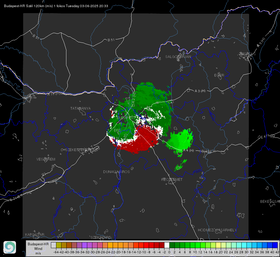Click the Fejér county label
Viewport: 280px width, 257px height.
[64, 125]
